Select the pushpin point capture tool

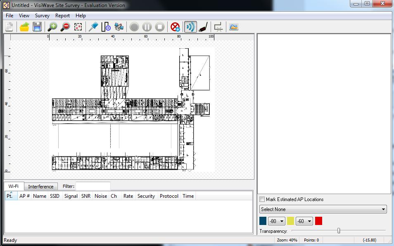[x=93, y=27]
